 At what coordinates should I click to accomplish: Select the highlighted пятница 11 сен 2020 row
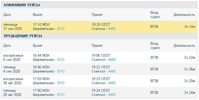pyautogui.click(x=99, y=27)
